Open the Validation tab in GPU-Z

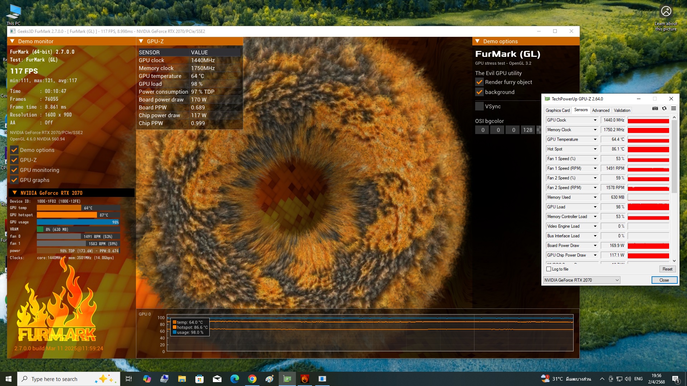(x=622, y=110)
